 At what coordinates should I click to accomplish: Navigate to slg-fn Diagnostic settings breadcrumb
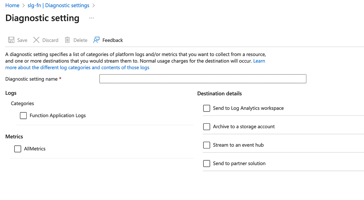point(58,5)
